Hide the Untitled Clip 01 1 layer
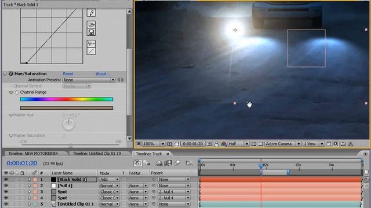The width and height of the screenshot is (371, 208). 6,204
